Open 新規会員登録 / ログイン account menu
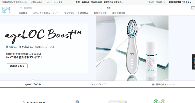Image resolution: width=195 pixels, height=103 pixels. 182,2
